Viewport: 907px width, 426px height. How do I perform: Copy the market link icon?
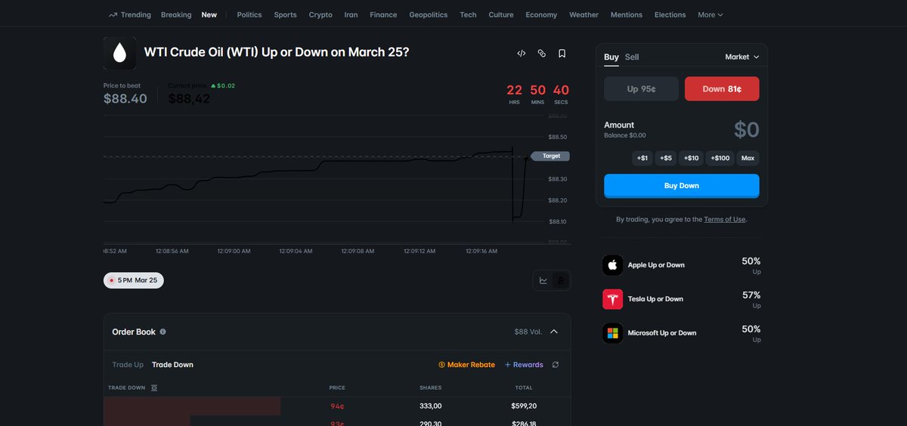[x=542, y=54]
